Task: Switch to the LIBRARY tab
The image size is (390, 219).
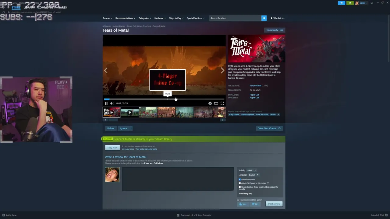Action: pyautogui.click(x=29, y=7)
